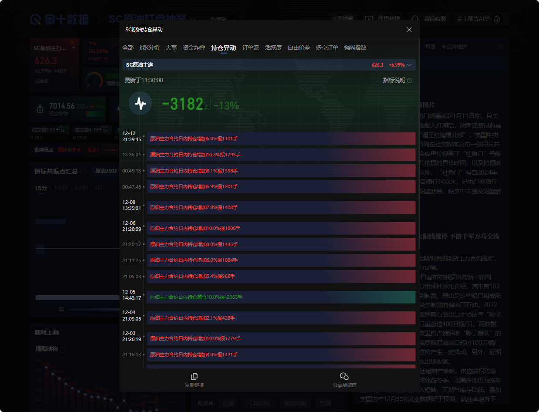
Task: Click the row 持仓增加10.3%报1793手
Action: click(x=281, y=155)
